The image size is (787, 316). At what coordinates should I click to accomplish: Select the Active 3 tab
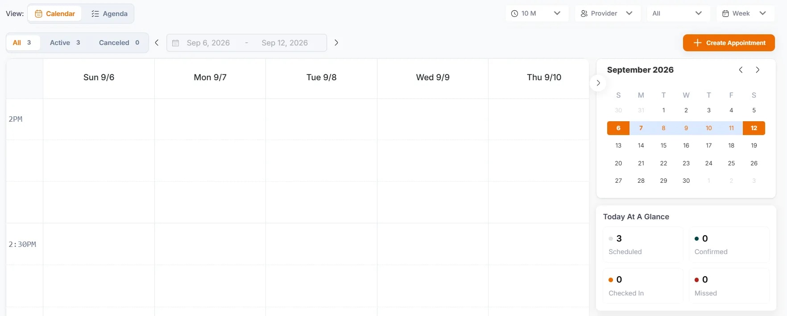tap(65, 43)
